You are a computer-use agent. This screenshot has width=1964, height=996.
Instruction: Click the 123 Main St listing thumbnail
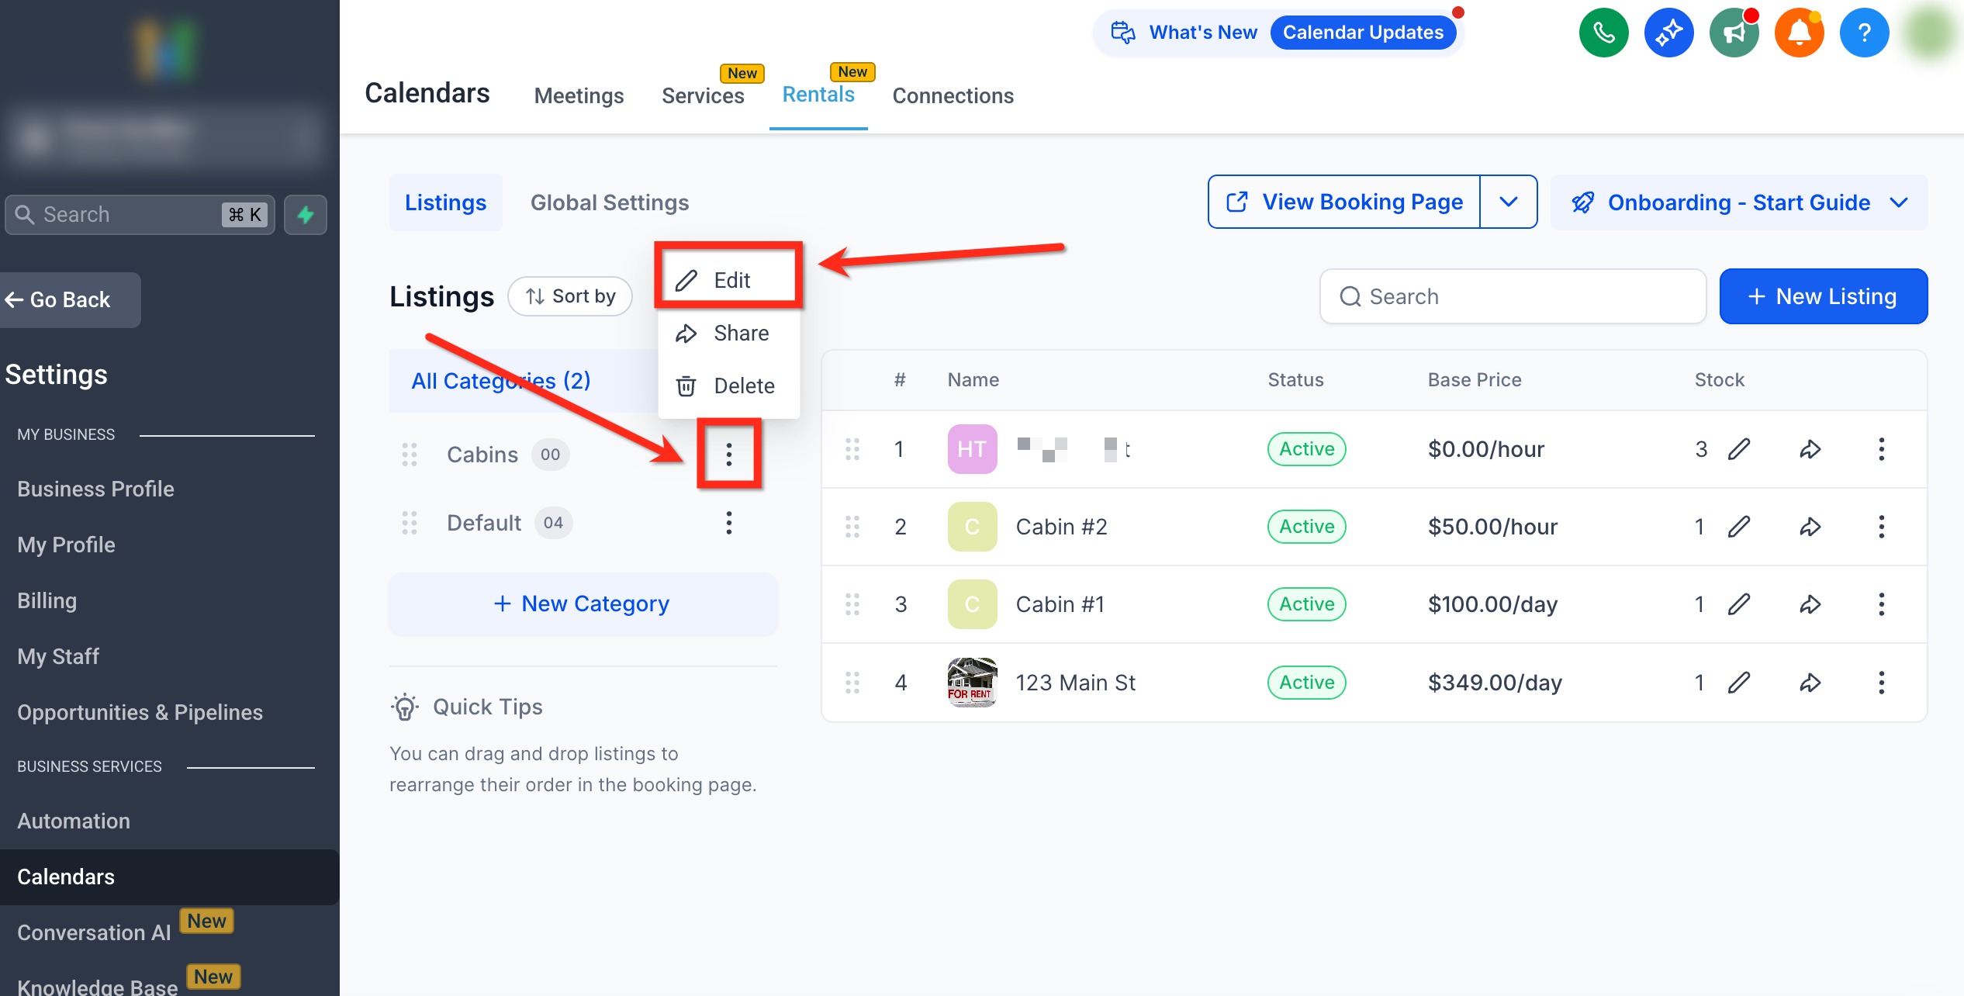click(972, 683)
